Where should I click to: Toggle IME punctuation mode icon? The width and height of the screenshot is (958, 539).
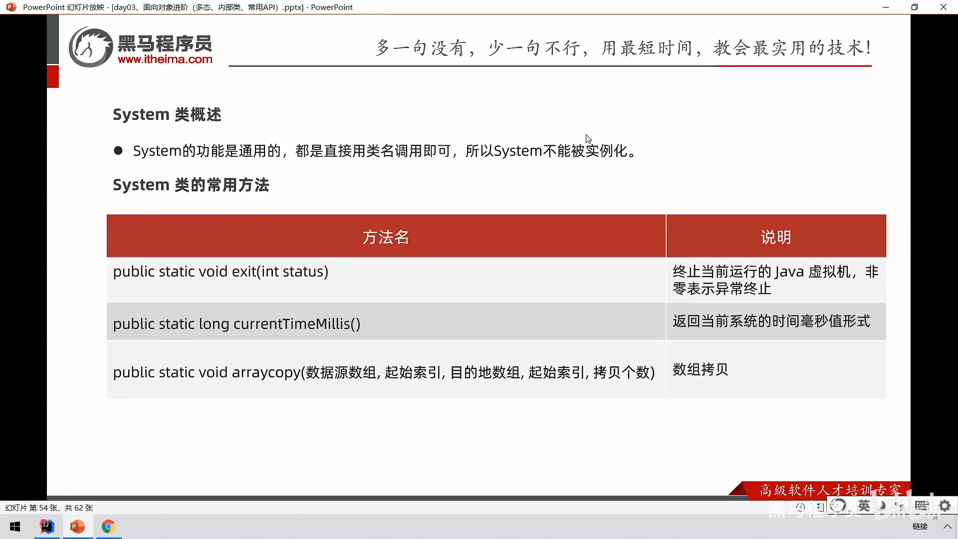(900, 507)
